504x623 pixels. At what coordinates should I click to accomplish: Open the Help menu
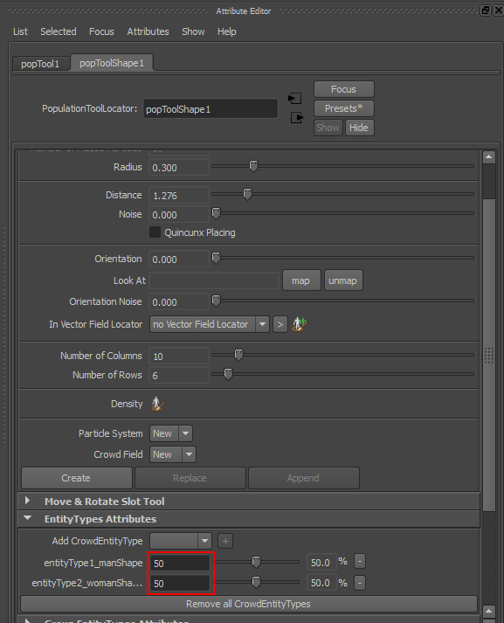pos(227,31)
